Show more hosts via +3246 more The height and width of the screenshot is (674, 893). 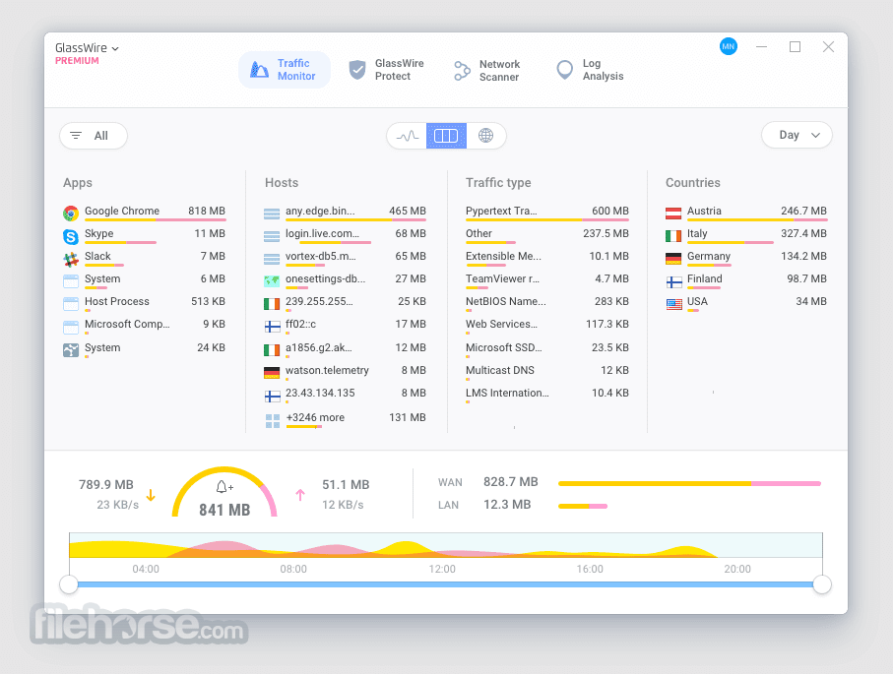315,417
